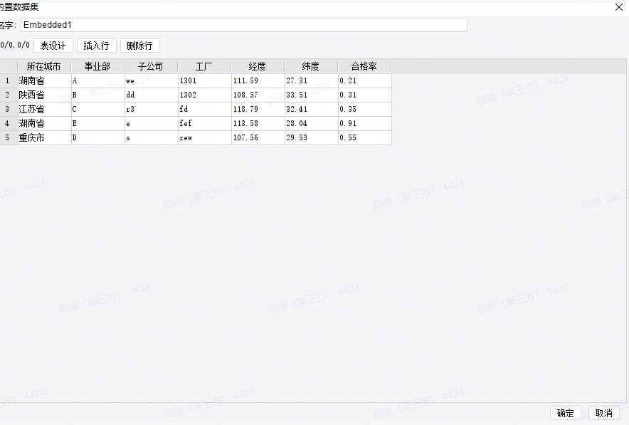Click the 经度 cell 118.79
This screenshot has width=629, height=425.
coord(258,109)
